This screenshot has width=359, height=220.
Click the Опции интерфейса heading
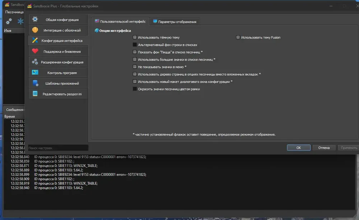115,31
